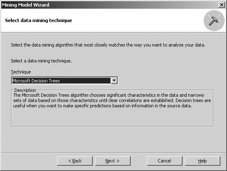Image resolution: width=227 pixels, height=171 pixels.
Task: Click the Description group box label
Action: tap(25, 90)
